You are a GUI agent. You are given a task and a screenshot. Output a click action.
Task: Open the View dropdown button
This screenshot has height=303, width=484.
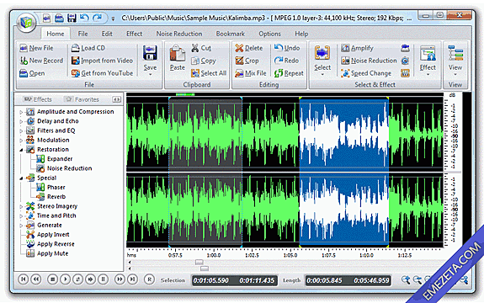tap(455, 61)
